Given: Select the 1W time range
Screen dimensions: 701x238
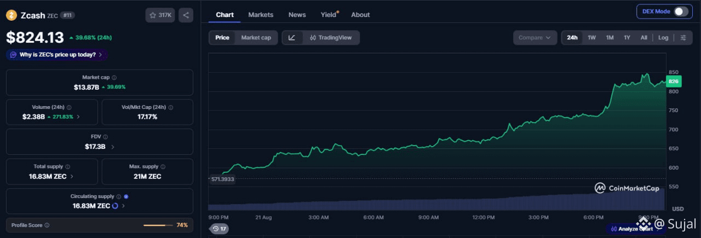Looking at the screenshot, I should pos(591,38).
